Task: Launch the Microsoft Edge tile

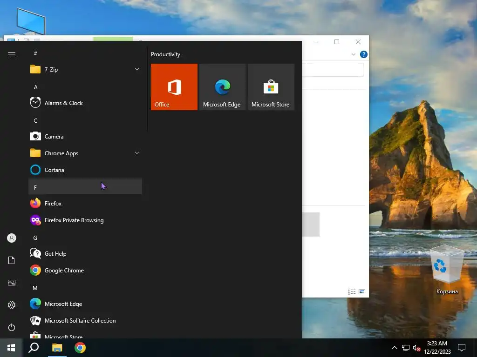Action: [x=222, y=87]
